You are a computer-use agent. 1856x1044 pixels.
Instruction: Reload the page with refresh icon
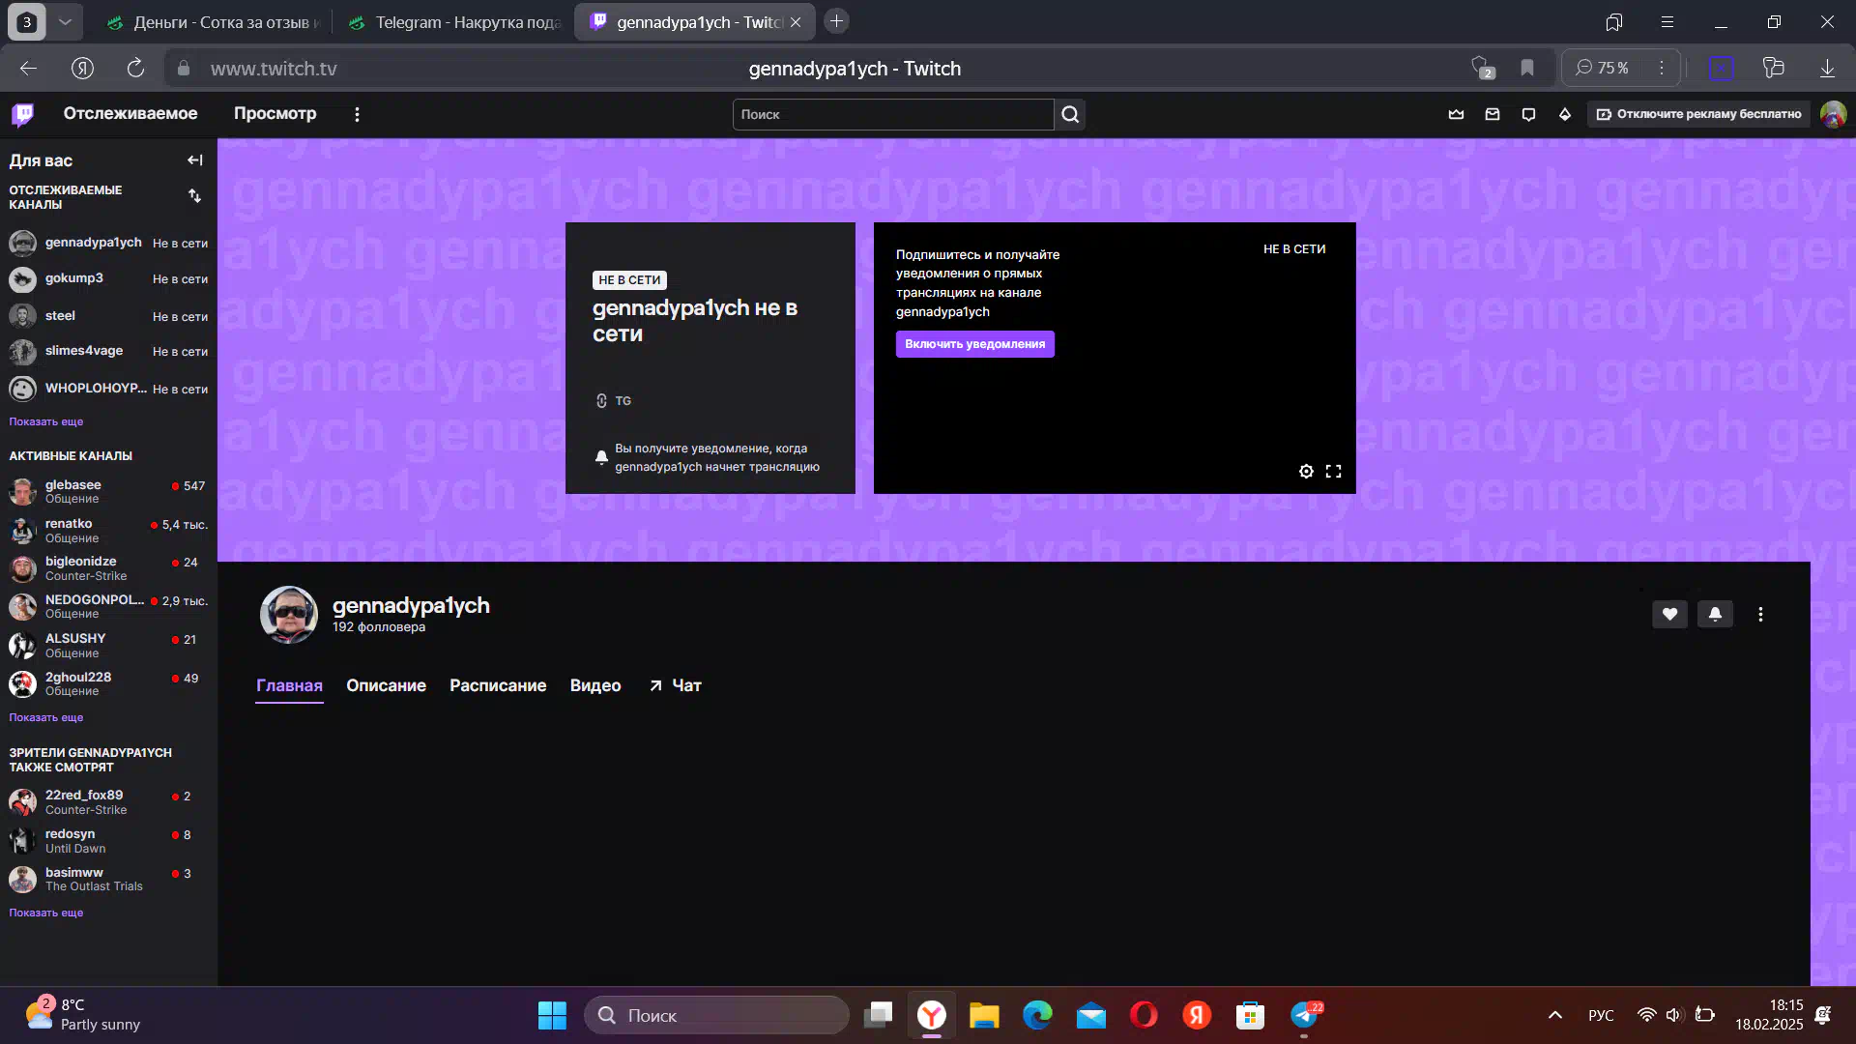pos(135,68)
